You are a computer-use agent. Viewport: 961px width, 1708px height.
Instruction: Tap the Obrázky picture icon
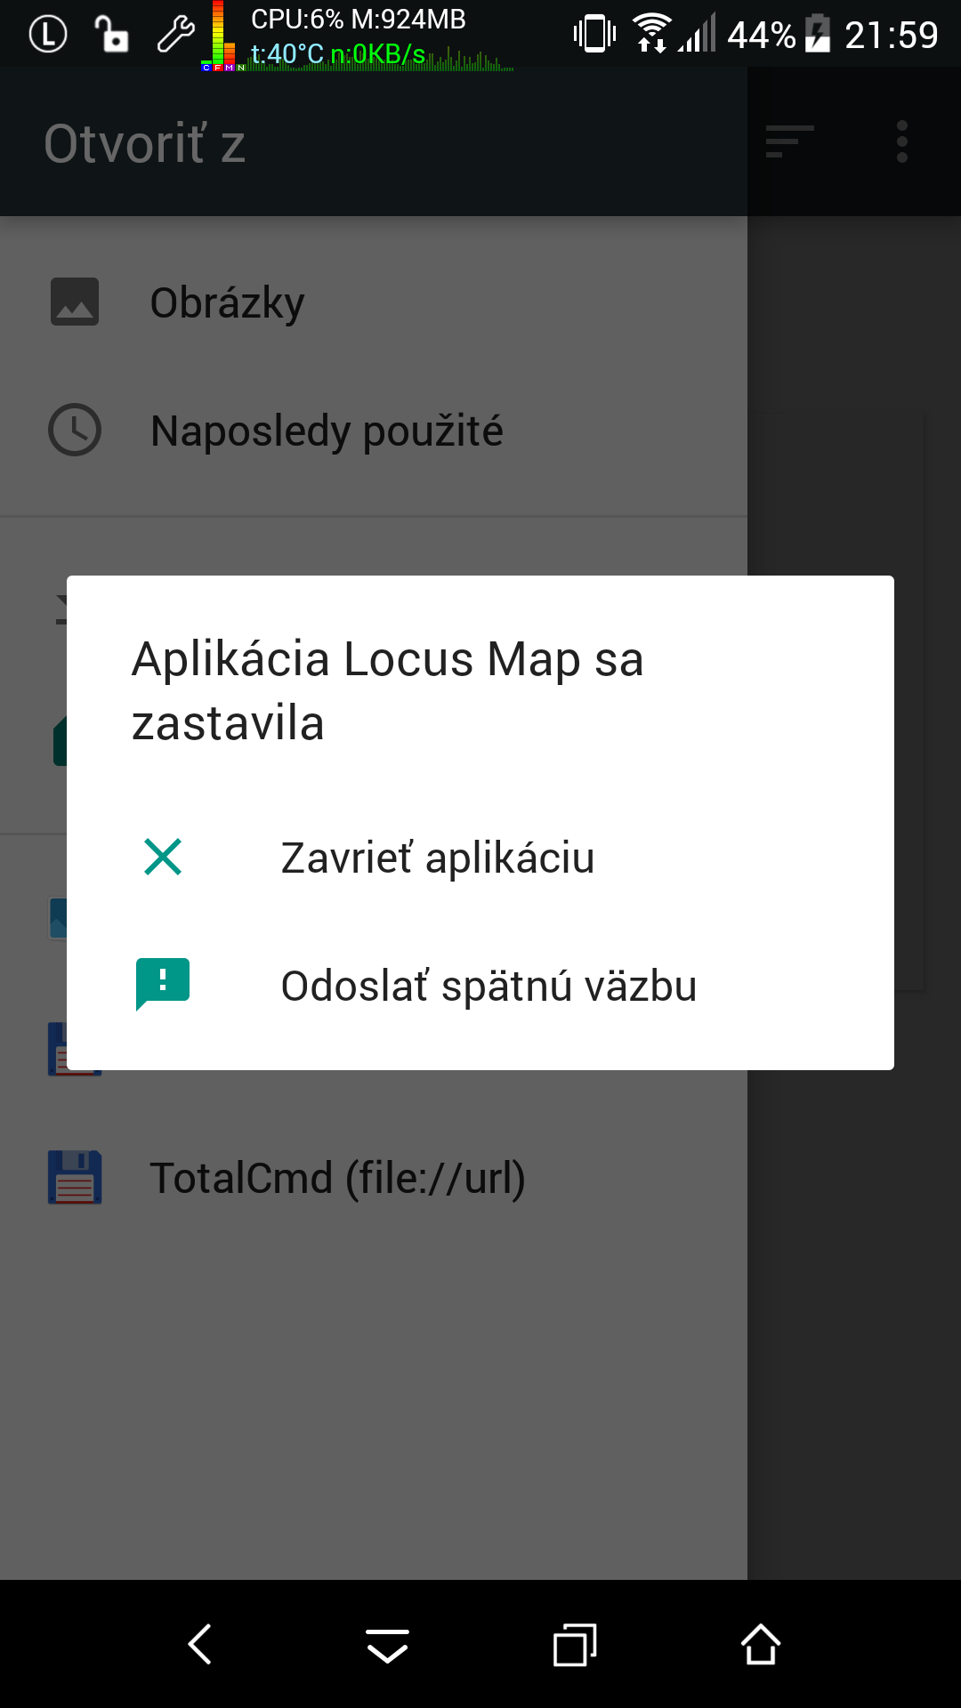tap(75, 302)
